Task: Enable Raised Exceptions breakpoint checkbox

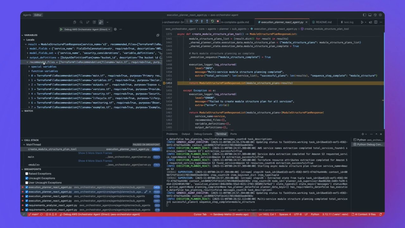Action: point(27,174)
